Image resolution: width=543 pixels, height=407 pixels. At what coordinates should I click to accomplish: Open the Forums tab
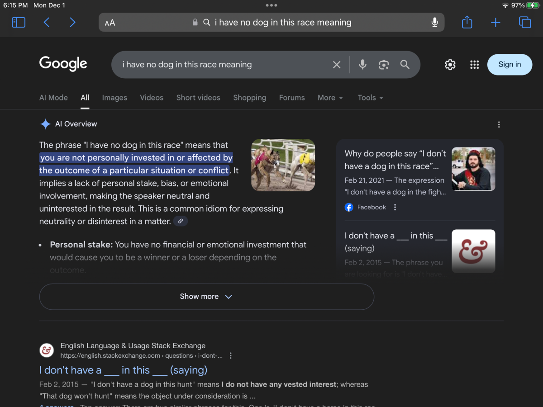click(292, 98)
